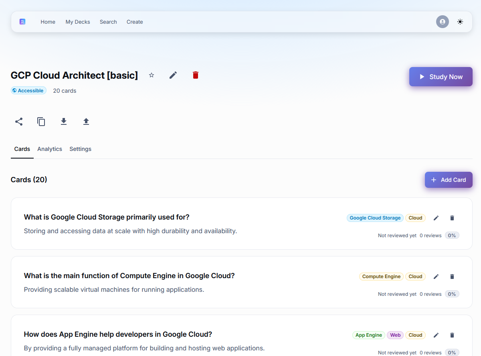Image resolution: width=481 pixels, height=356 pixels.
Task: Switch to the Analytics tab
Action: click(50, 149)
